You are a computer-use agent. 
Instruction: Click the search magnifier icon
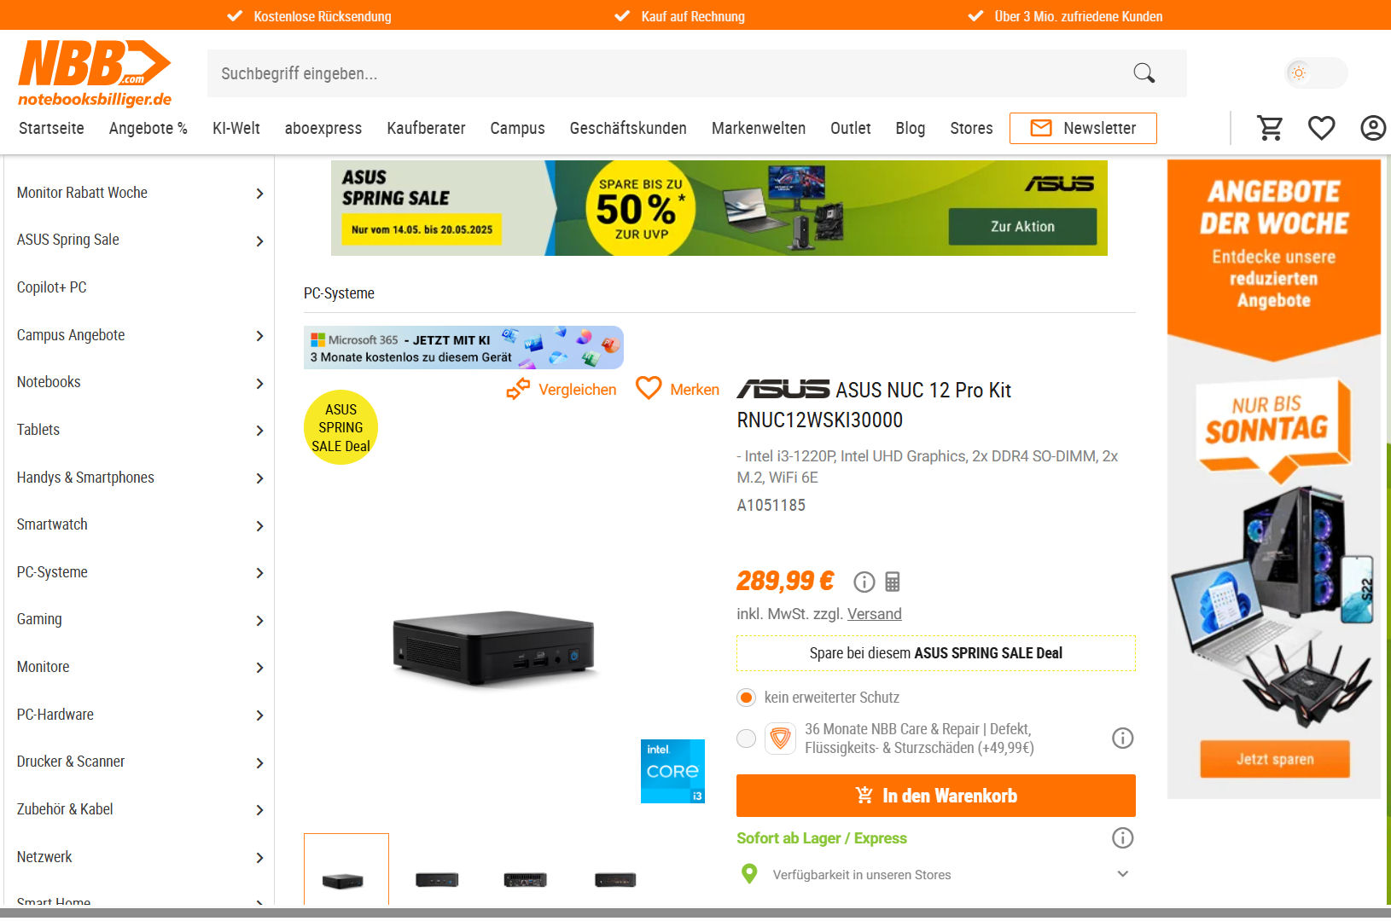pyautogui.click(x=1144, y=73)
